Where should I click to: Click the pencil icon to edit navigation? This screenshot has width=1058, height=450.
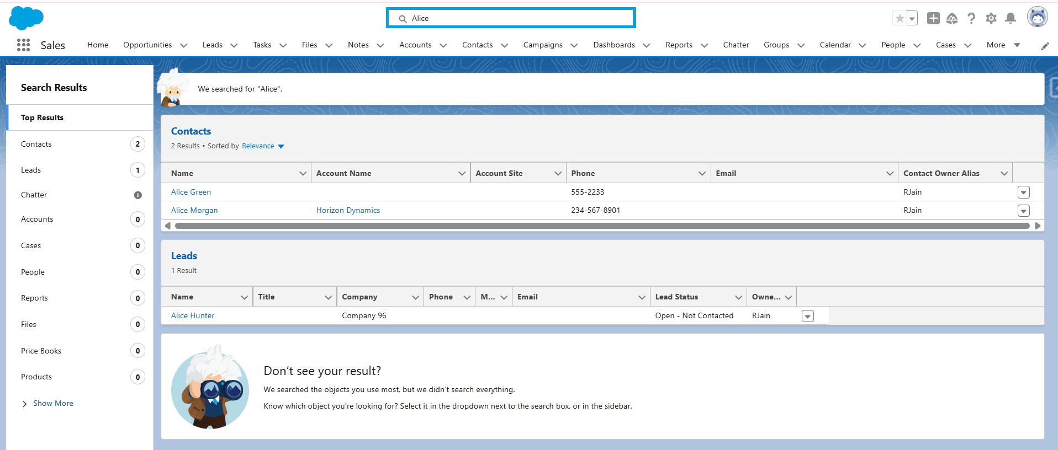point(1045,46)
